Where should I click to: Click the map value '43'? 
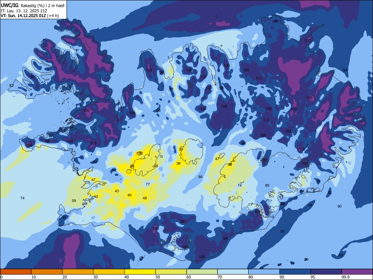(117, 191)
